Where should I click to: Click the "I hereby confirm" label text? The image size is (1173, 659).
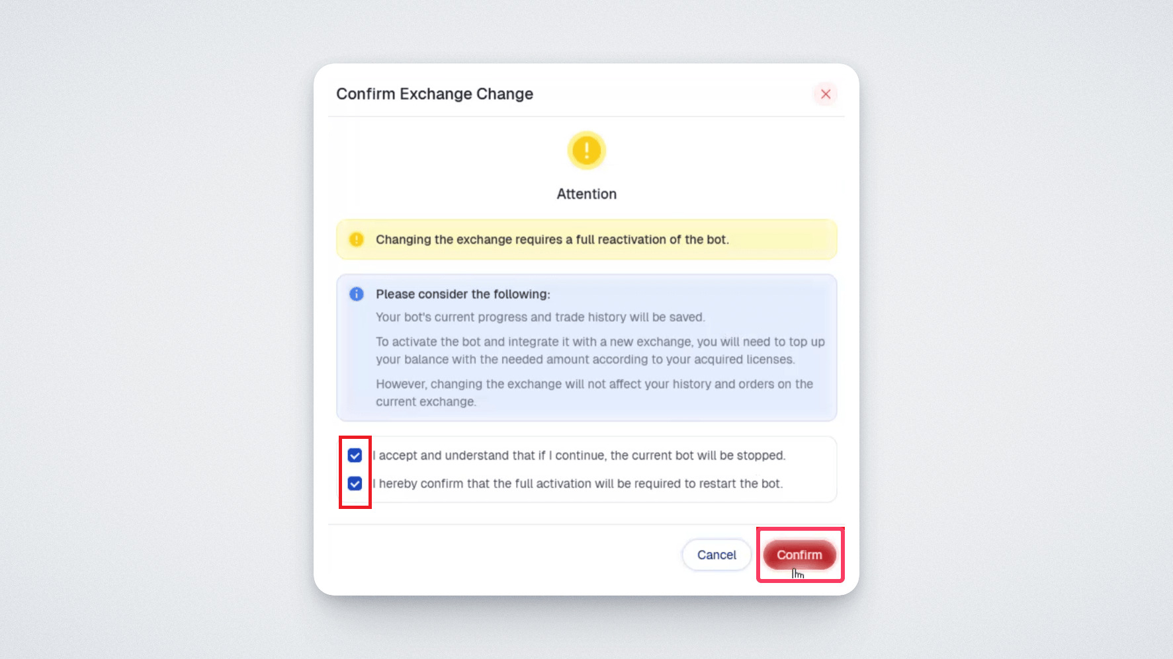[x=578, y=484]
